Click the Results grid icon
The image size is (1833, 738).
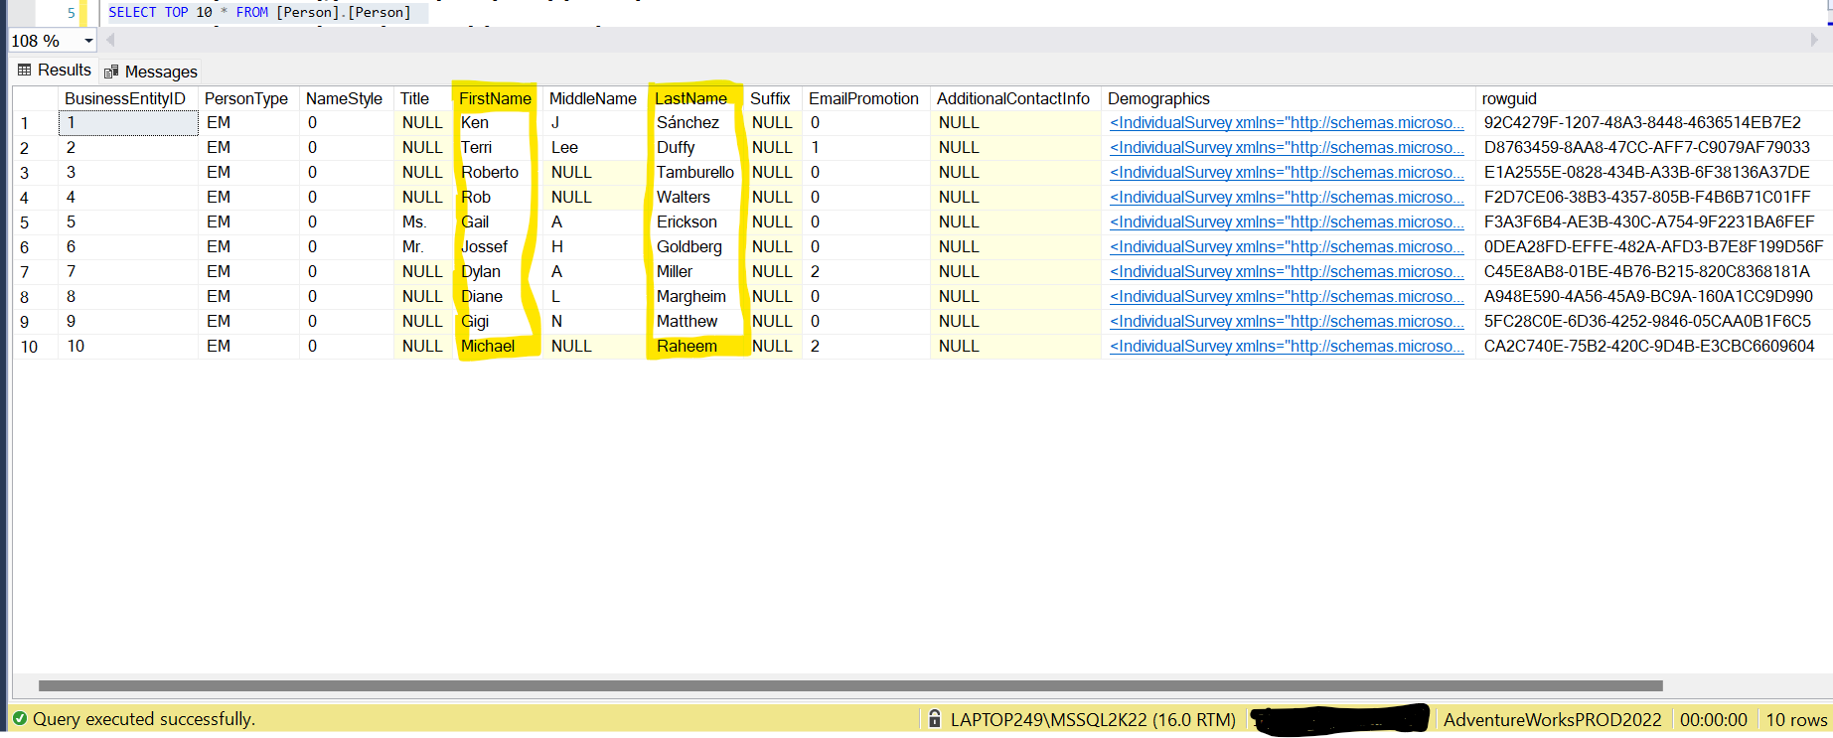pyautogui.click(x=25, y=70)
